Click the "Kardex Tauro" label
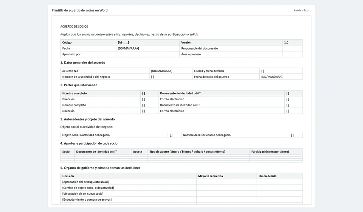This screenshot has height=212, width=363. click(302, 11)
